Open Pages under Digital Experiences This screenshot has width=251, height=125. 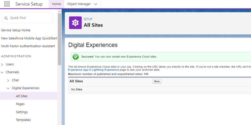[20, 104]
